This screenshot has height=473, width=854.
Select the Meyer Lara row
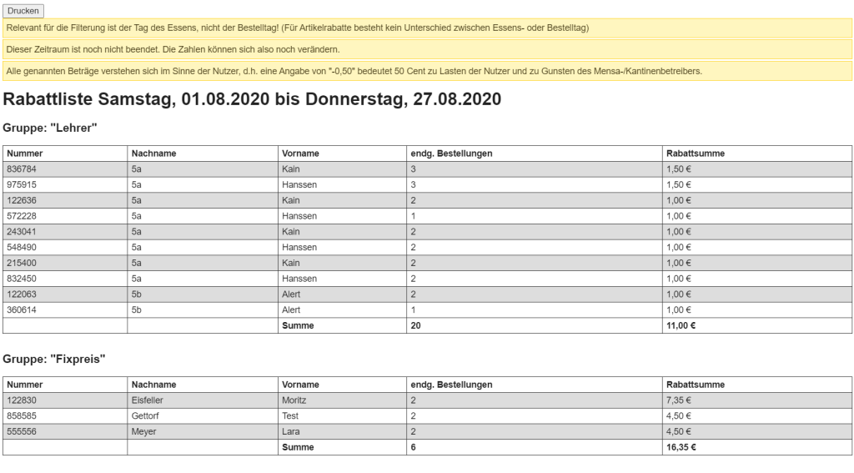[x=427, y=431]
